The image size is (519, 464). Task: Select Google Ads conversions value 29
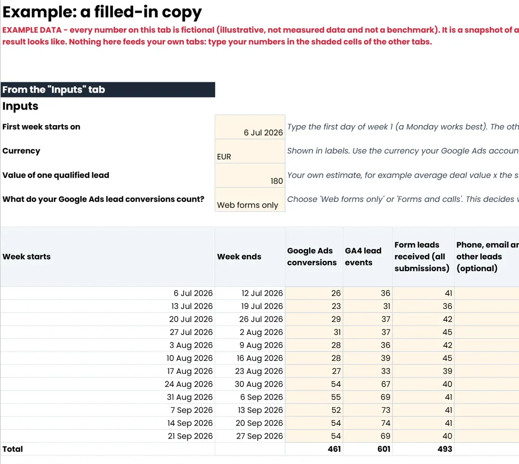[x=314, y=319]
